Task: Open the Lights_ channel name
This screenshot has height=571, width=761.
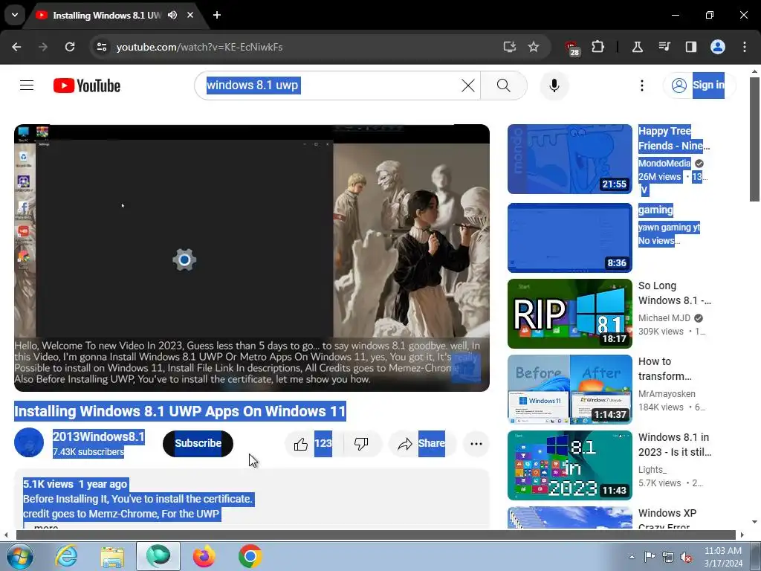Action: (652, 470)
